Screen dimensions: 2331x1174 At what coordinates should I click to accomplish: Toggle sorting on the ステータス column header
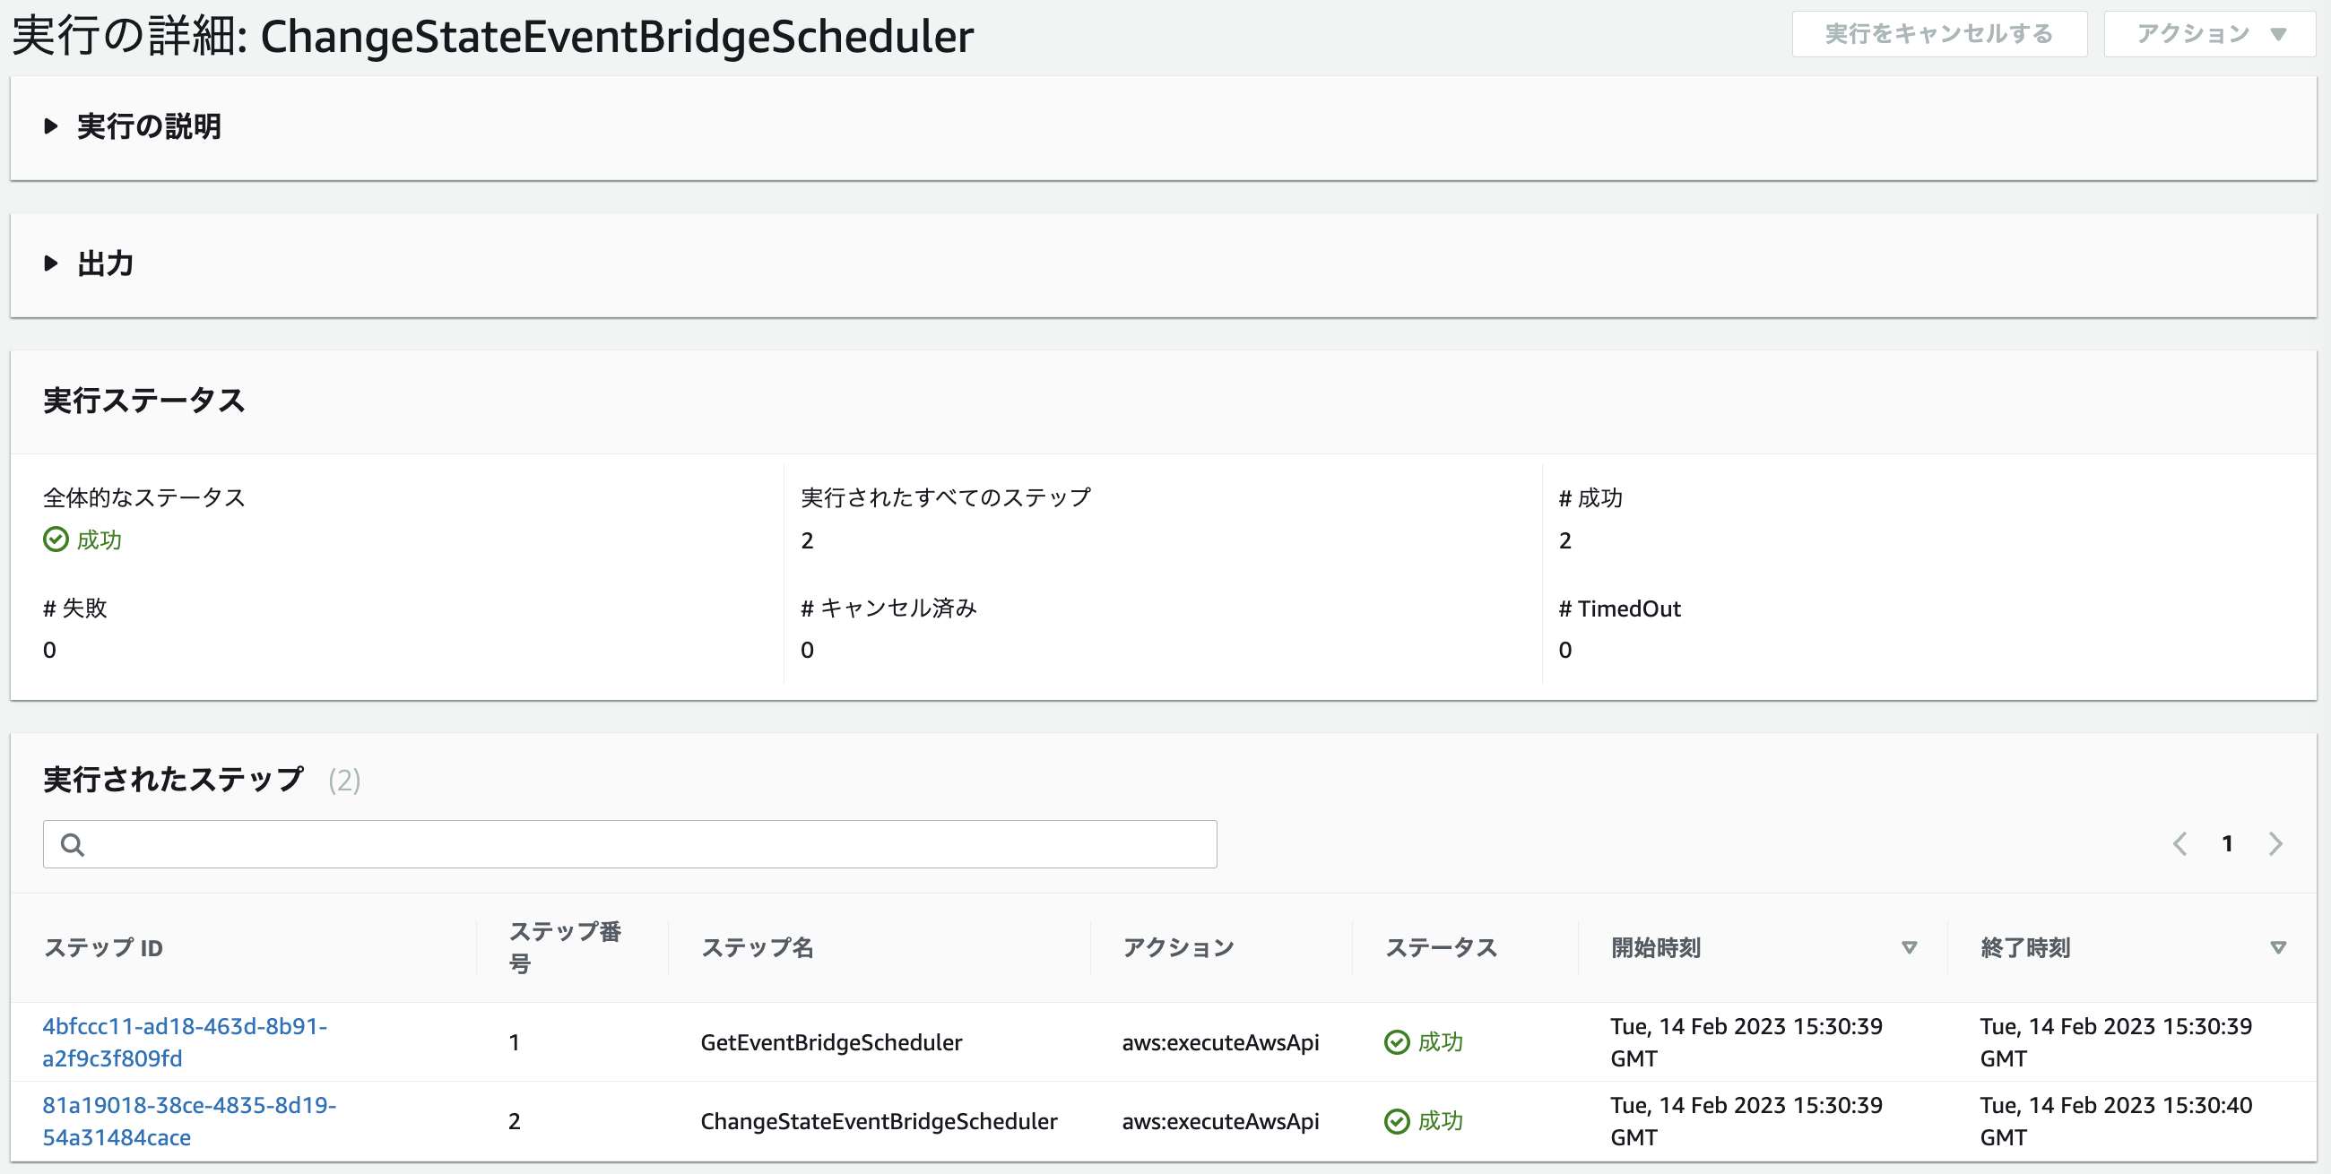pos(1442,947)
